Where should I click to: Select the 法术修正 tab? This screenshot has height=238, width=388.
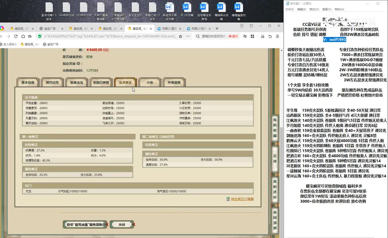pos(125,82)
